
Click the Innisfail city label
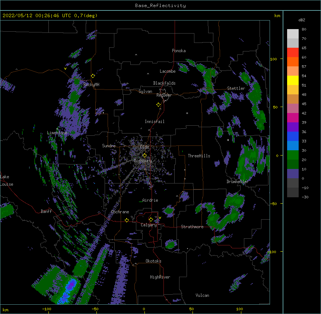155,122
